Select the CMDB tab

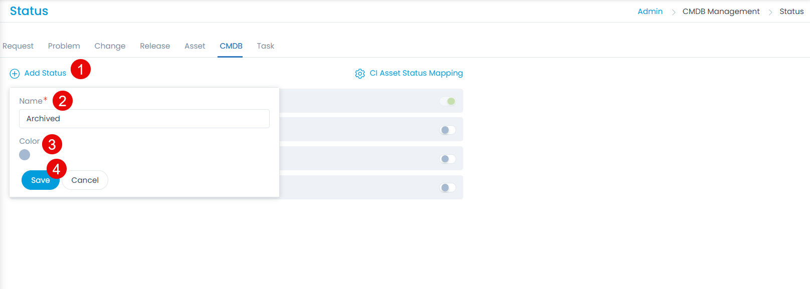tap(231, 46)
